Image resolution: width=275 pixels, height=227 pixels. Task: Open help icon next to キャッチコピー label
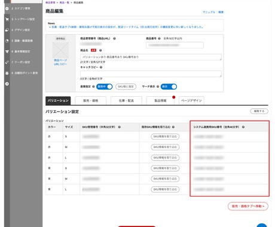click(101, 68)
